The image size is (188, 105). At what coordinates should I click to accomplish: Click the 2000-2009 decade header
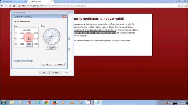point(26,30)
